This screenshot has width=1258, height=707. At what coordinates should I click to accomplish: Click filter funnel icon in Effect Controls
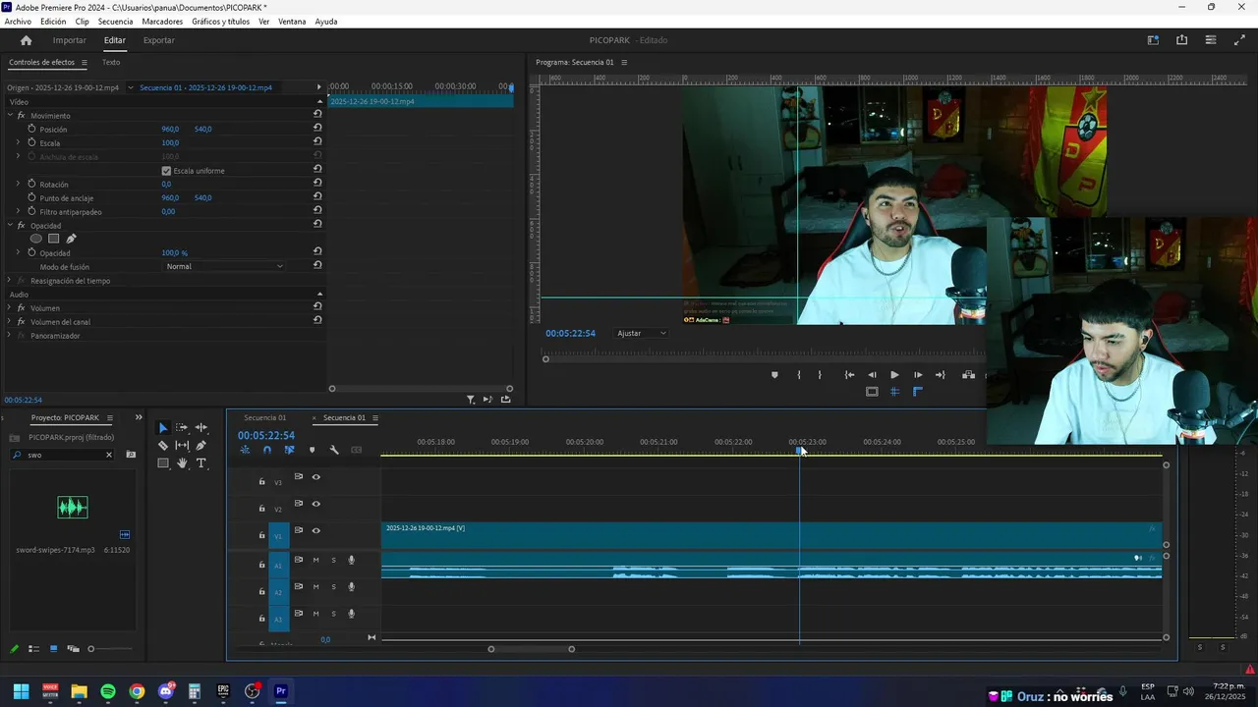[x=471, y=400]
